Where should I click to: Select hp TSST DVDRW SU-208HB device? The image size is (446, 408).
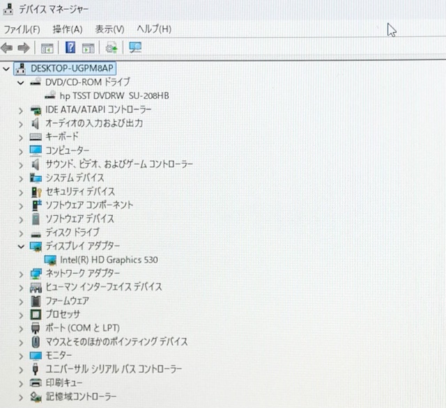pyautogui.click(x=114, y=96)
